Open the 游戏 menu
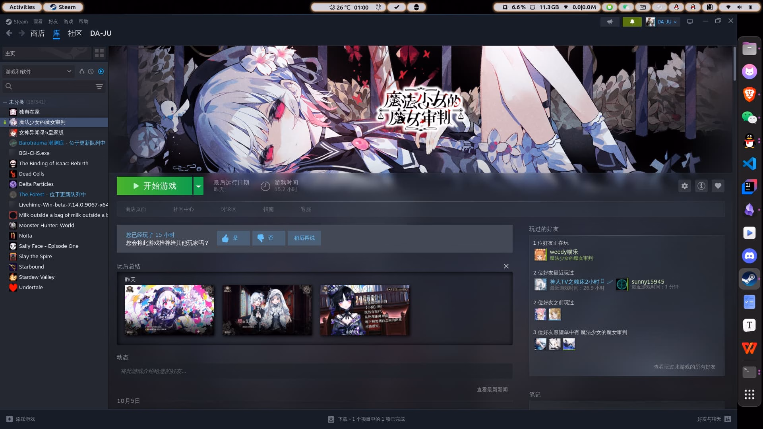 tap(68, 21)
